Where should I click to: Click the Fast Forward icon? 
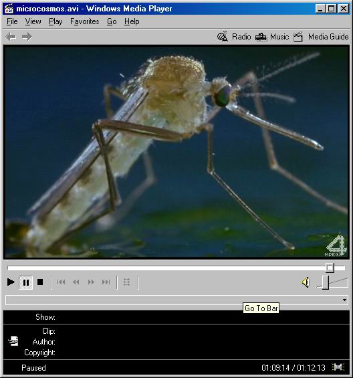click(x=91, y=282)
